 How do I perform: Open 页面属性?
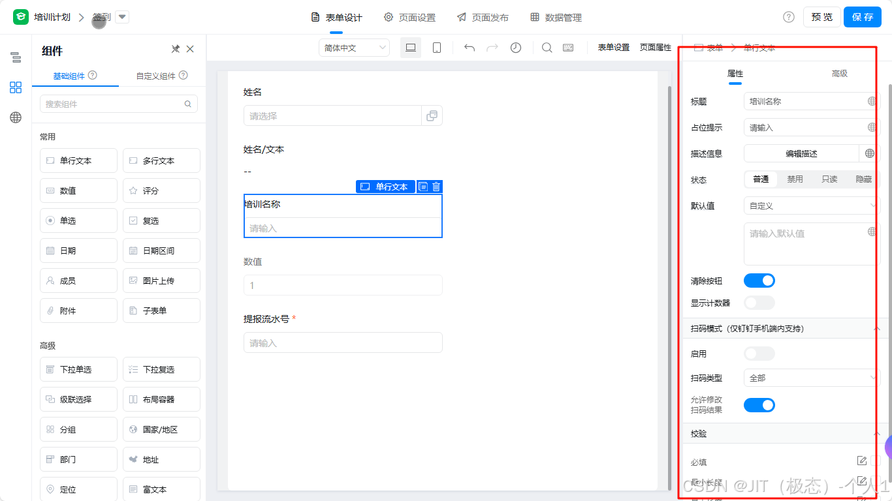(656, 48)
